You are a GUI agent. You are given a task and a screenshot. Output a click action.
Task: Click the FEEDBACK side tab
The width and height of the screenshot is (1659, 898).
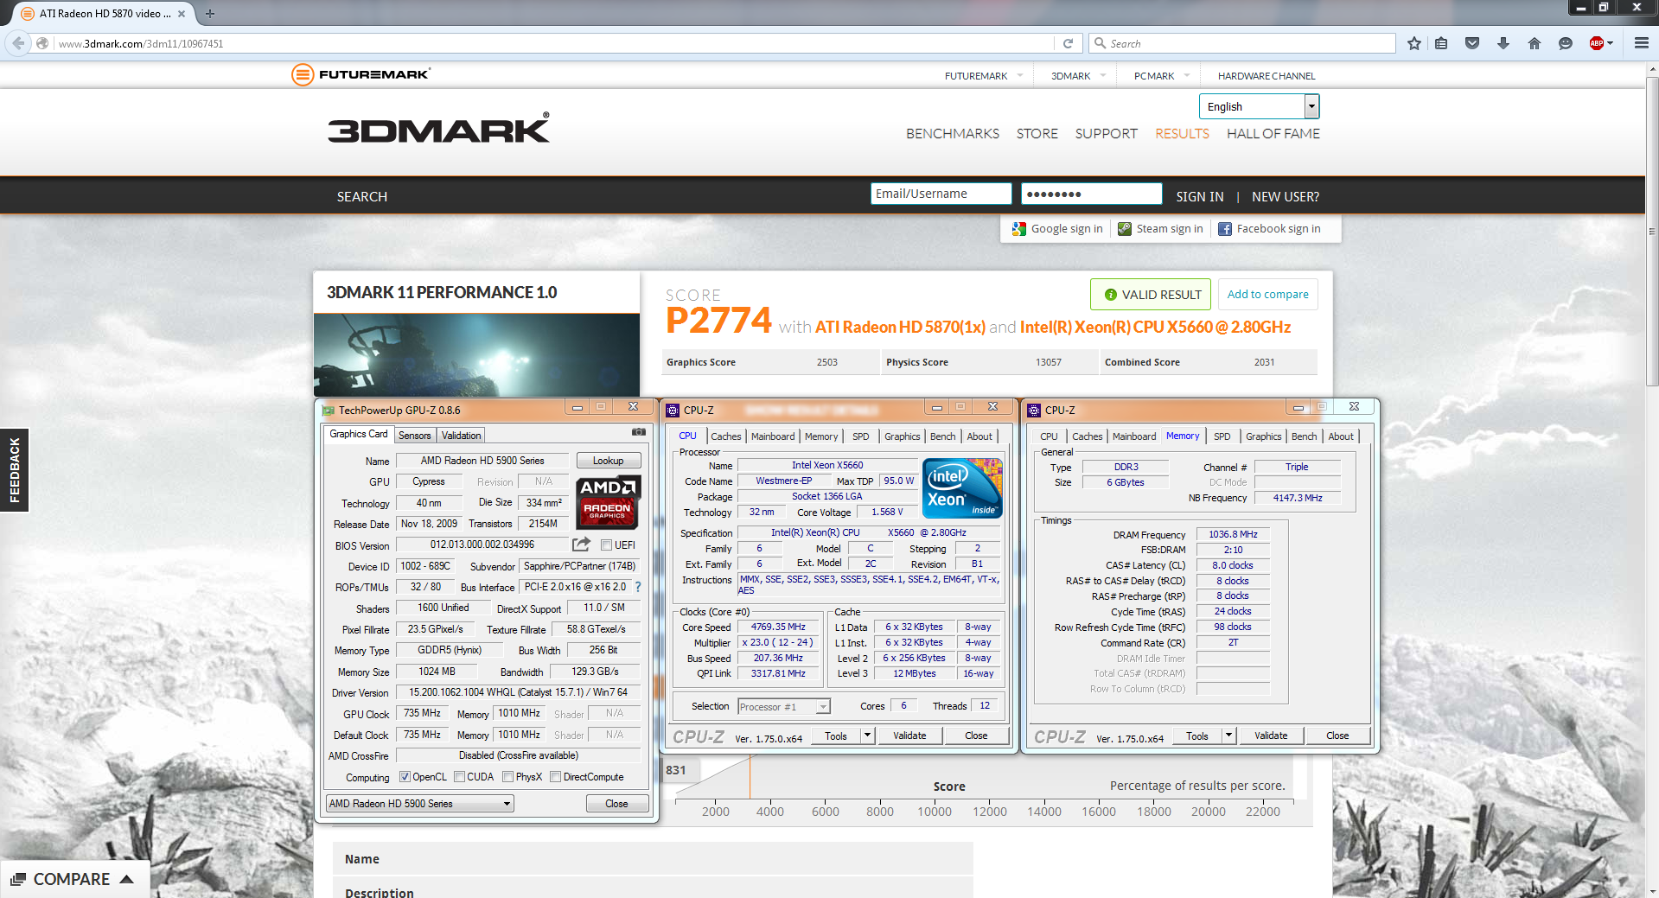click(x=15, y=470)
